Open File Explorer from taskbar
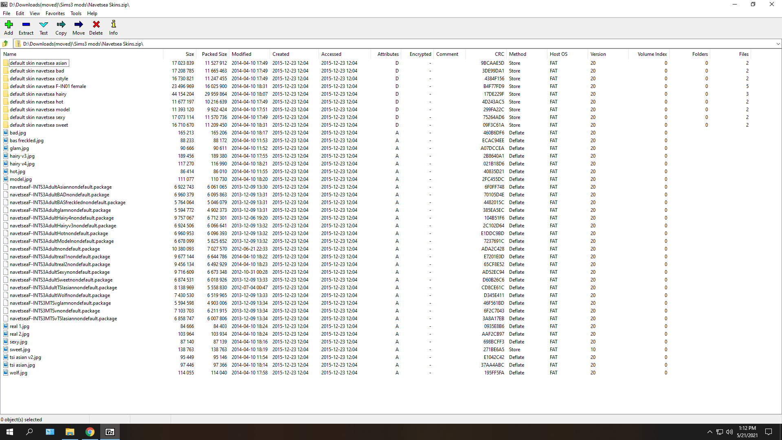This screenshot has height=440, width=782. click(70, 432)
